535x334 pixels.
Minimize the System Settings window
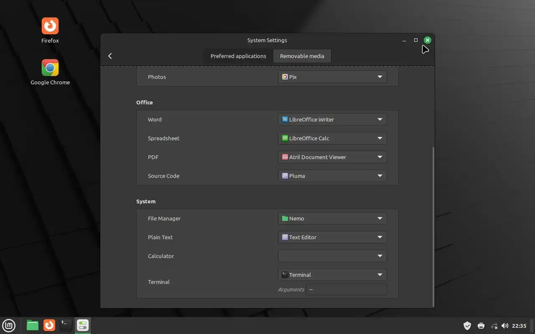coord(404,40)
